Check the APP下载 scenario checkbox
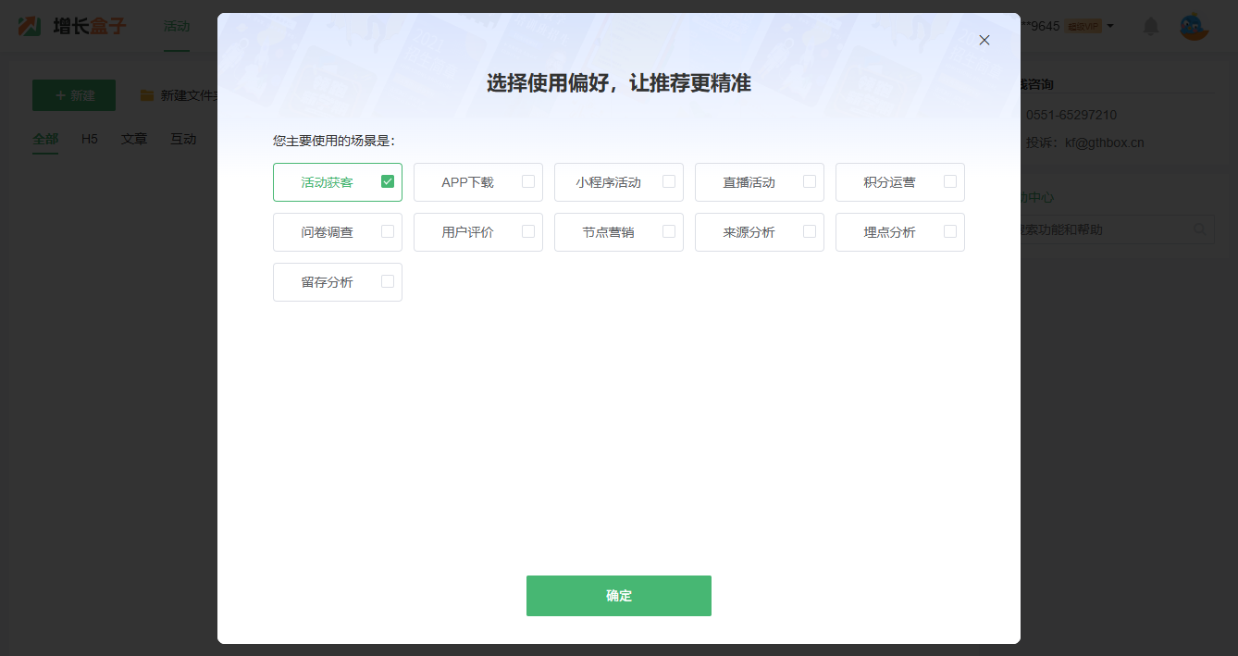 click(528, 182)
